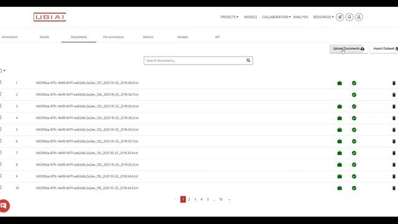Click the green check icon in row 6
Image resolution: width=398 pixels, height=224 pixels.
click(354, 141)
